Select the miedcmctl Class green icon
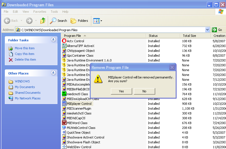Screen dimensions: 226x149 [64, 94]
